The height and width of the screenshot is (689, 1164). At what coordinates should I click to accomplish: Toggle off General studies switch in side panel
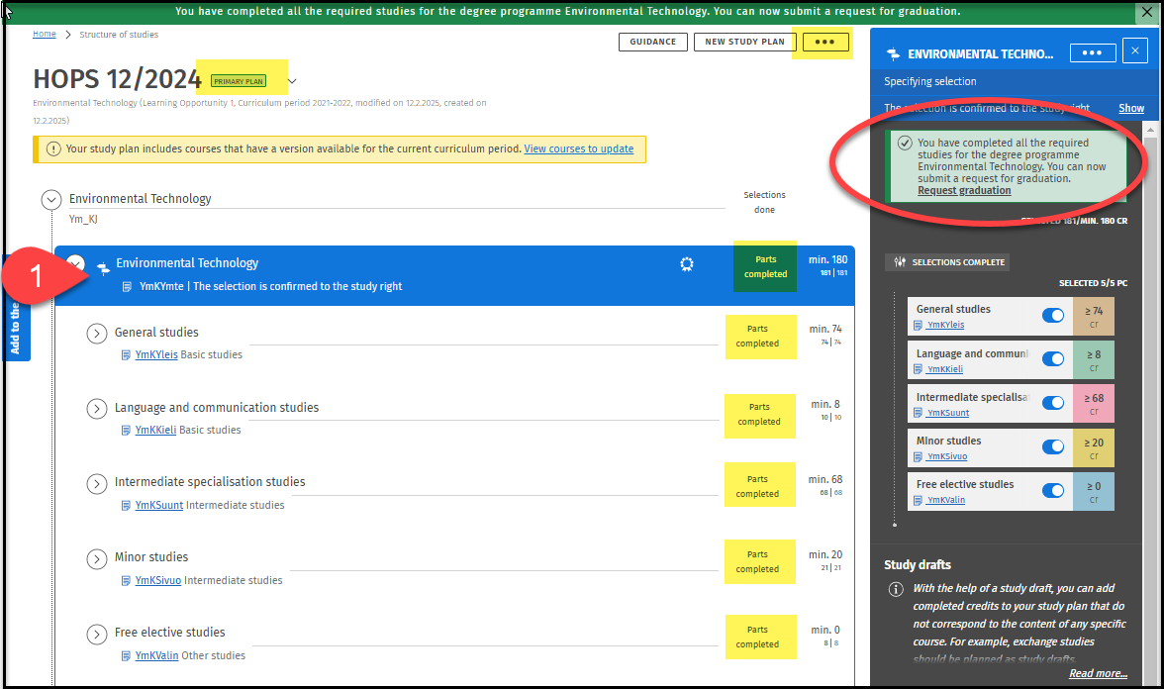click(x=1053, y=315)
